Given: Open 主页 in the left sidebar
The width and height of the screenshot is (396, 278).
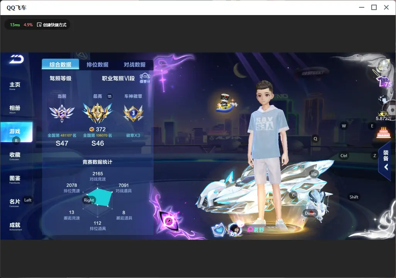Looking at the screenshot, I should pyautogui.click(x=15, y=85).
